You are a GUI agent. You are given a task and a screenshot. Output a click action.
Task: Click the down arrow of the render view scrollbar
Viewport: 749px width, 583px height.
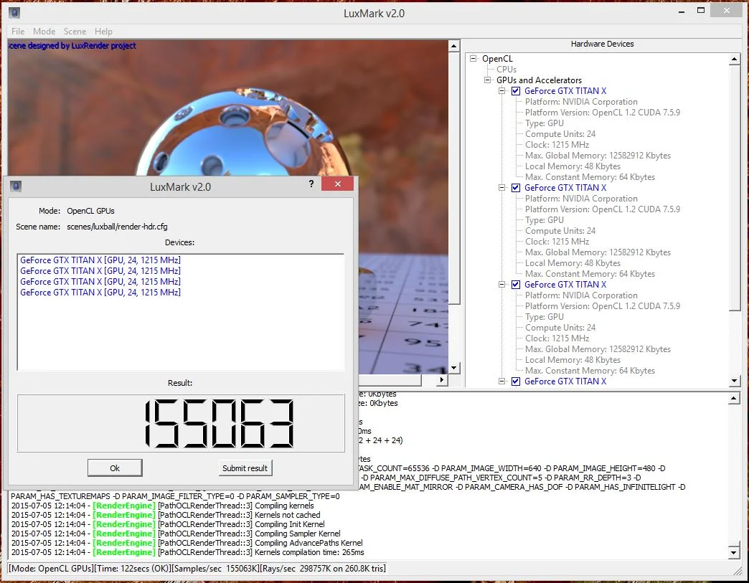point(454,368)
